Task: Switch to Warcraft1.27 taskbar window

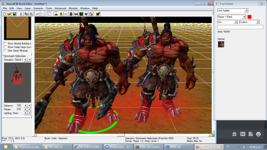Action: 57,147
